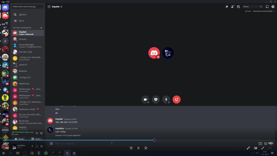Screen dimensions: 277x156
Task: Show pinned messages with pin icon
Action: pyautogui.click(x=227, y=7)
